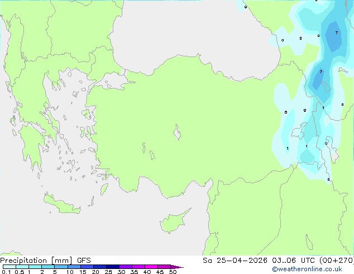Click Cyprus island on the map
The image size is (354, 274).
click(173, 223)
